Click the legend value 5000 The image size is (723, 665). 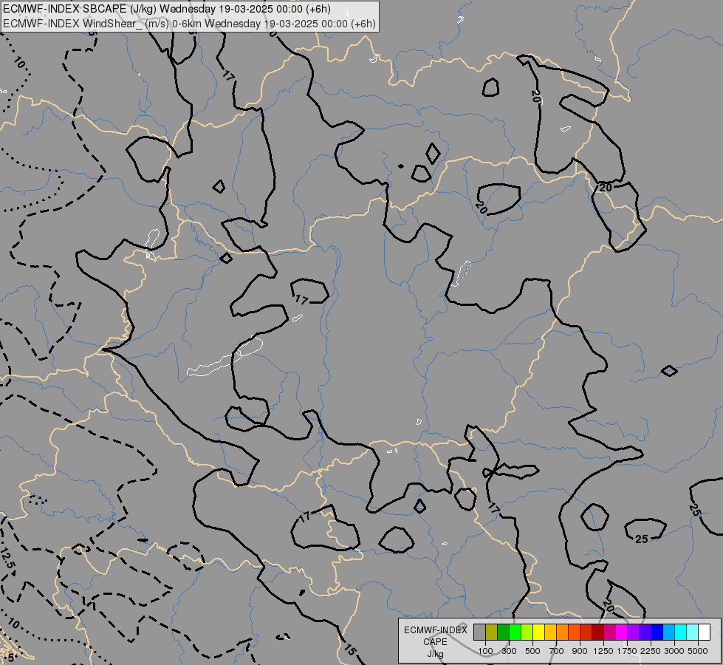[x=698, y=651]
